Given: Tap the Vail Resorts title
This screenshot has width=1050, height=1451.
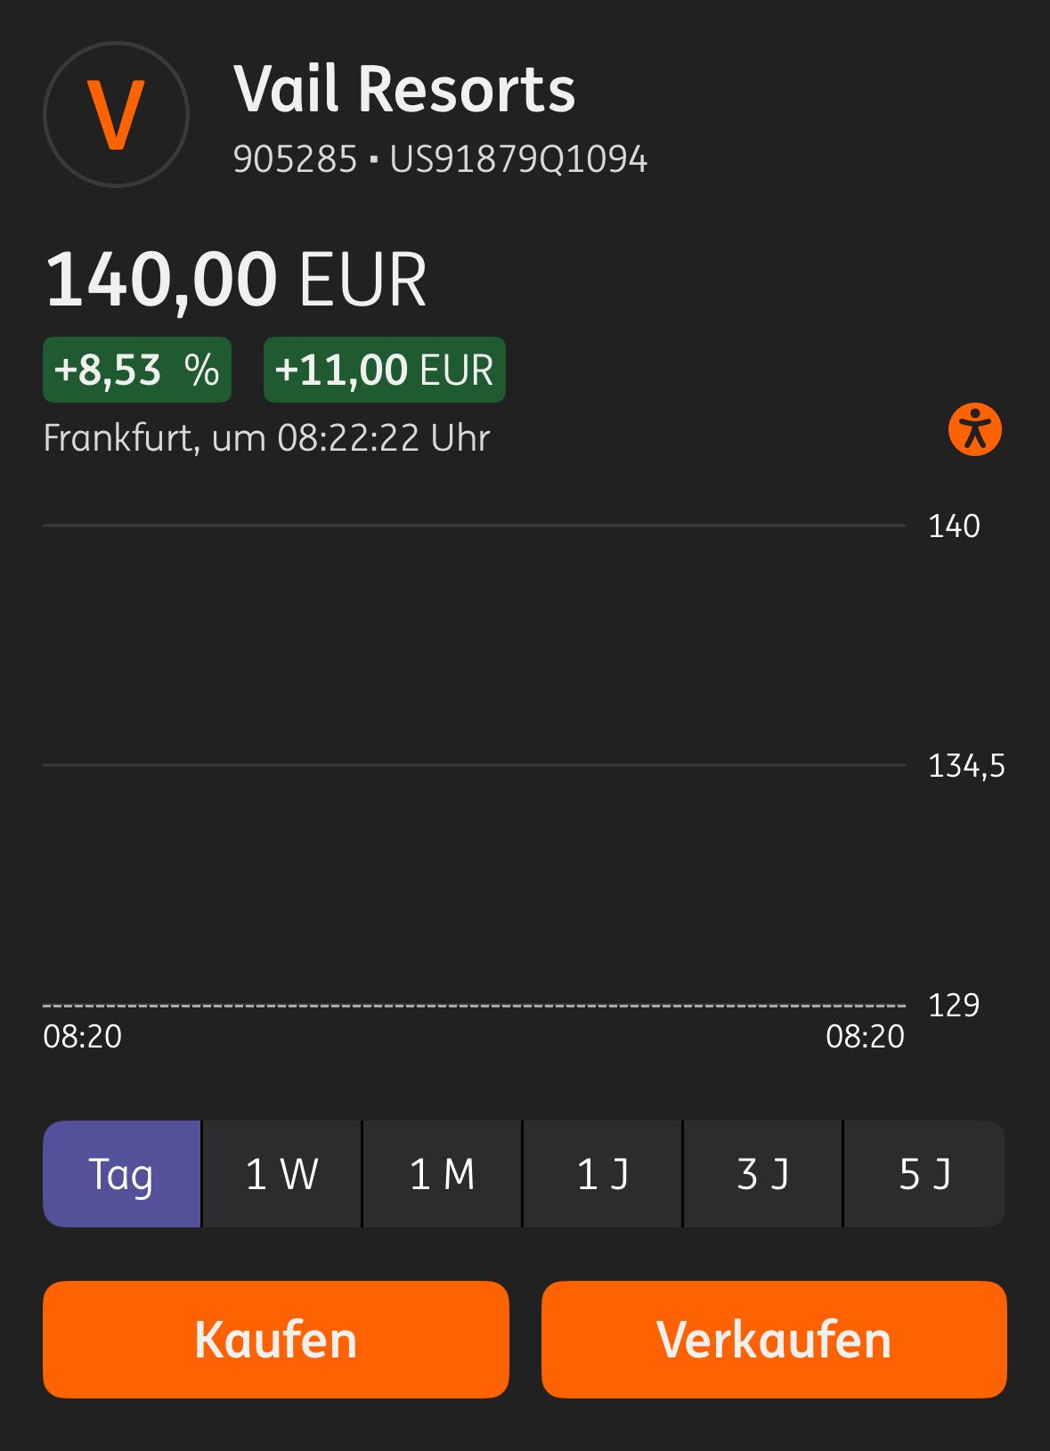Looking at the screenshot, I should (404, 89).
